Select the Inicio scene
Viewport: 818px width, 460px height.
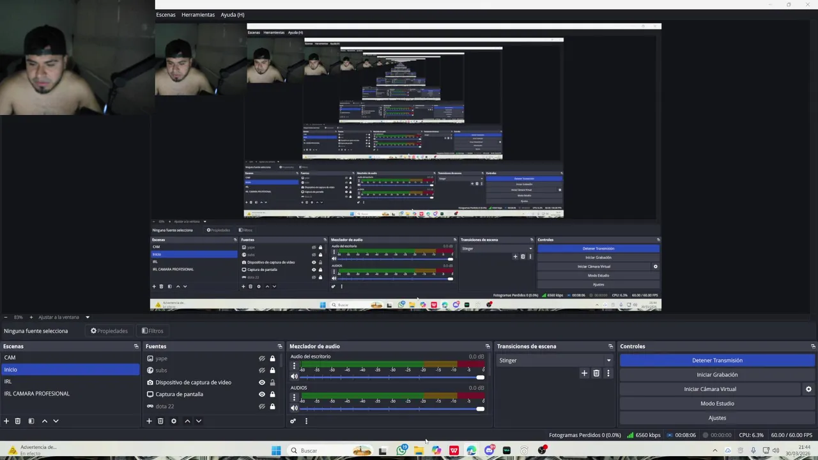tap(70, 369)
